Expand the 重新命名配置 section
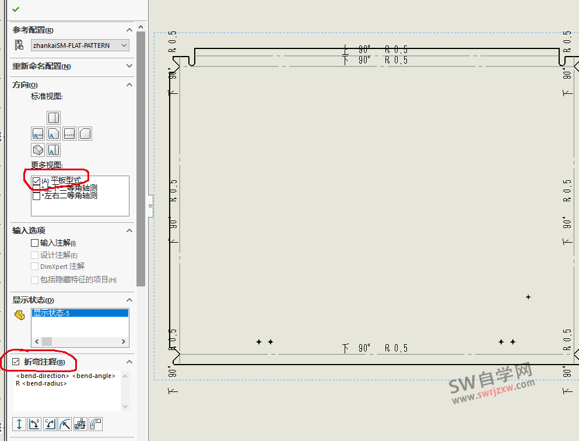579x441 pixels. (129, 66)
